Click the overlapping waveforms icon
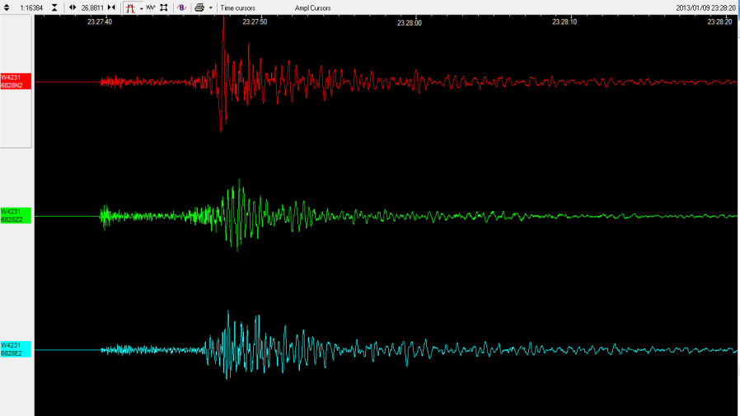740x416 pixels. (x=151, y=7)
